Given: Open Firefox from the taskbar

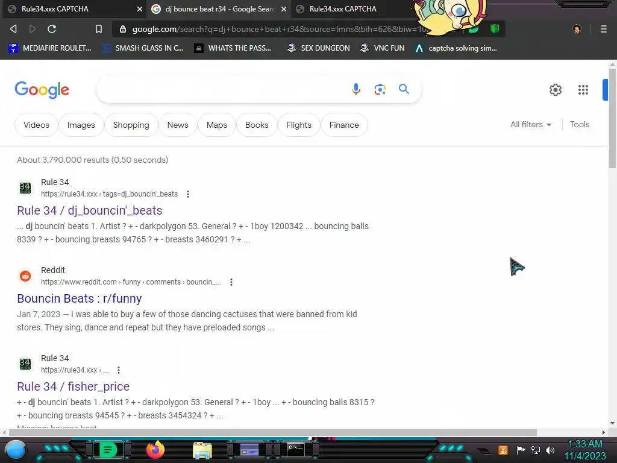Looking at the screenshot, I should click(155, 450).
